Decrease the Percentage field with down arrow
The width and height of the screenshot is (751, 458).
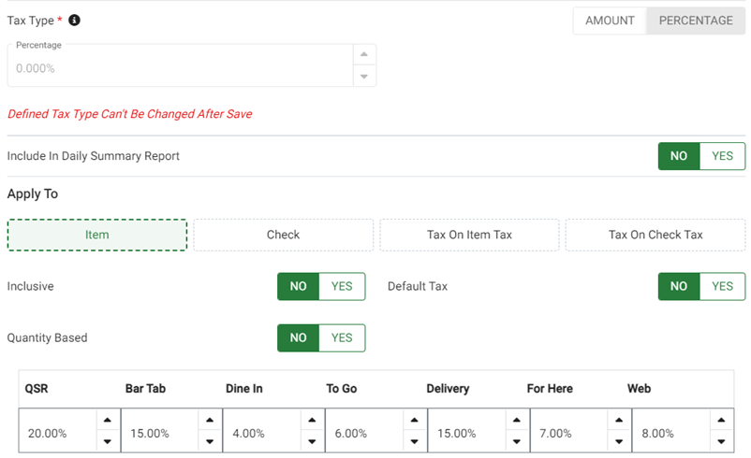coord(364,77)
